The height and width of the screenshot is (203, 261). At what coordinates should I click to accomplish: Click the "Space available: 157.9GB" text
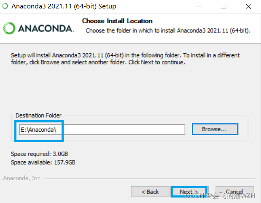[x=43, y=162]
